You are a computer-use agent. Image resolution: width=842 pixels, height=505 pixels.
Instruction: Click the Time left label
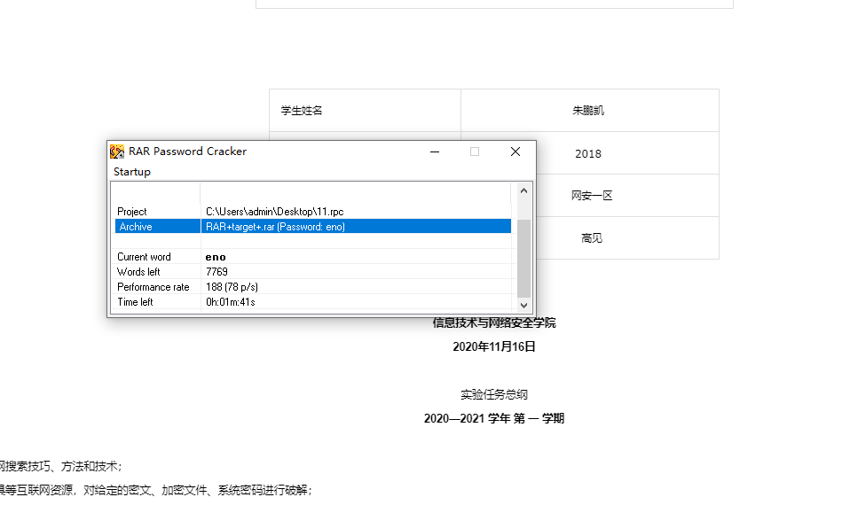[136, 302]
